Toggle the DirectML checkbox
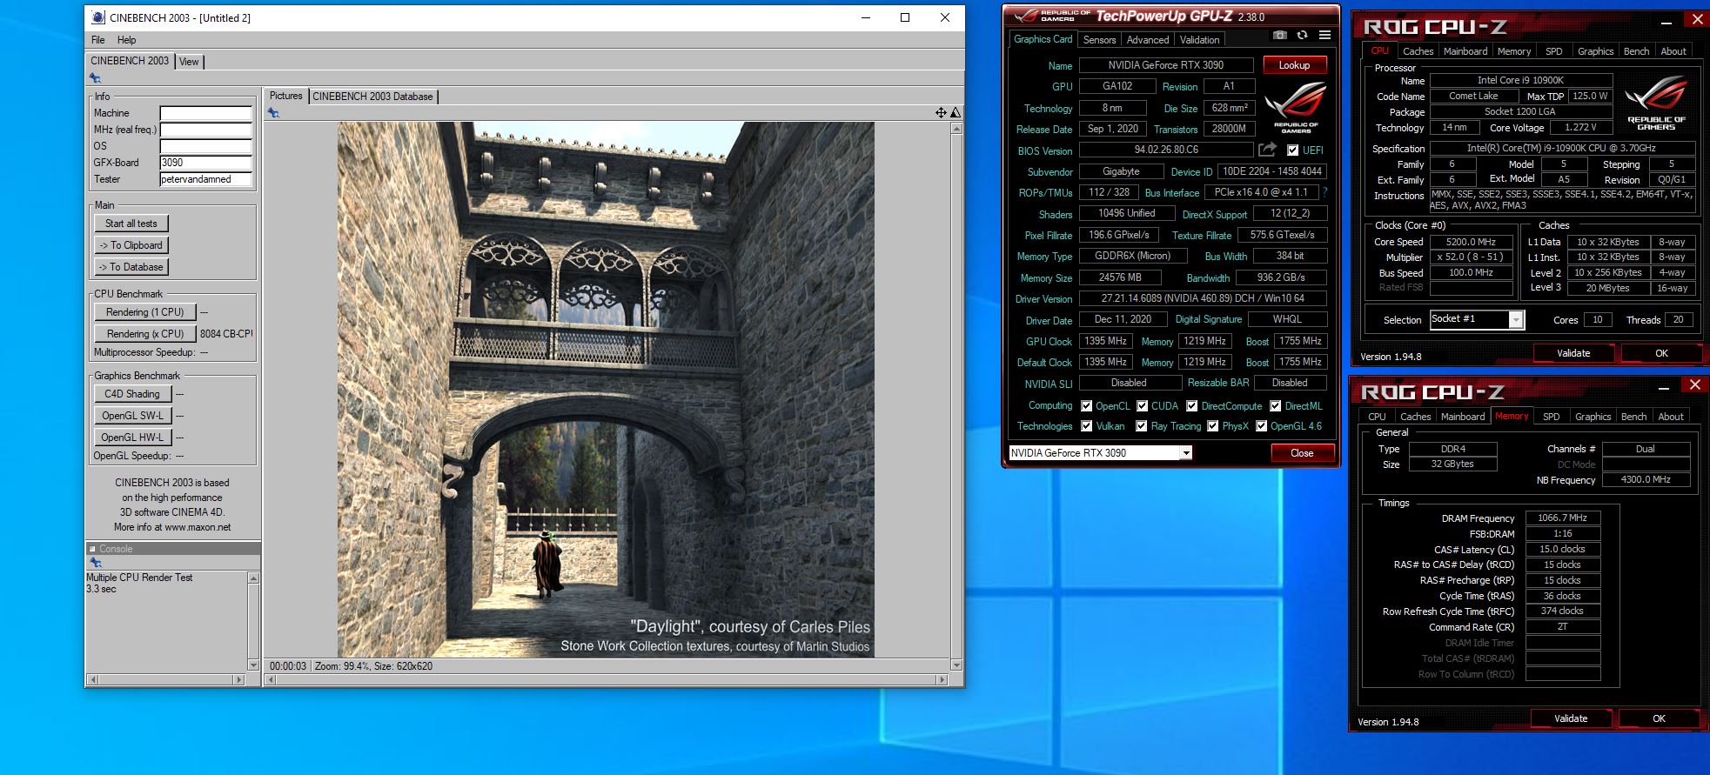Screen dimensions: 1710x775 tap(1275, 406)
